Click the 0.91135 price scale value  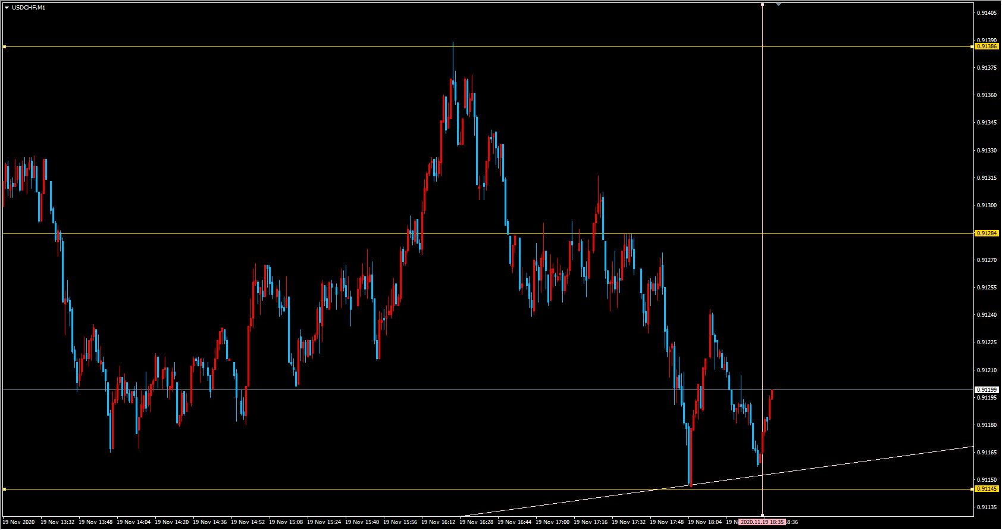click(987, 507)
